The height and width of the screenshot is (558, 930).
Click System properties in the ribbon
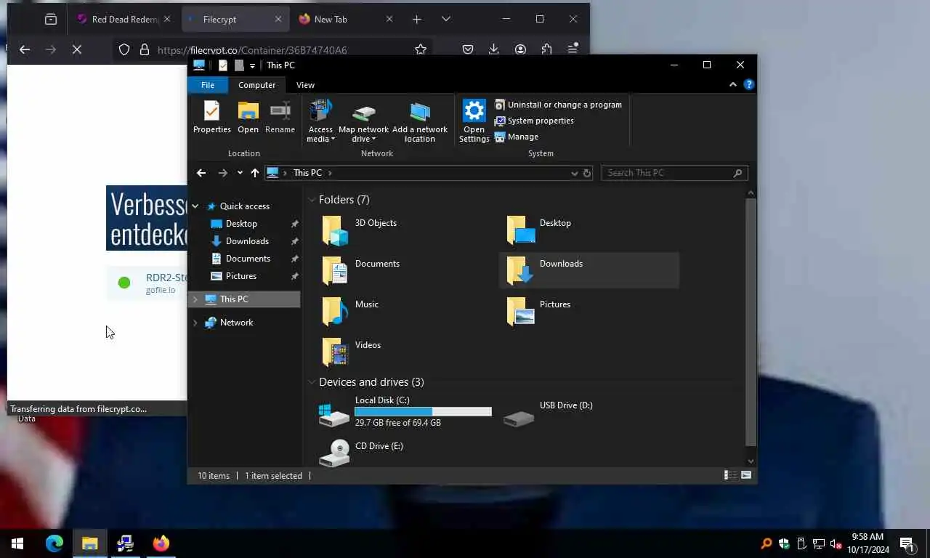click(x=534, y=121)
